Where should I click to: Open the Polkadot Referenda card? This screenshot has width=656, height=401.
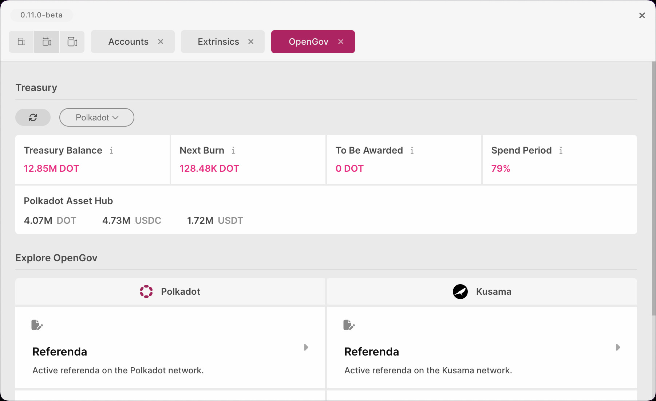[170, 348]
